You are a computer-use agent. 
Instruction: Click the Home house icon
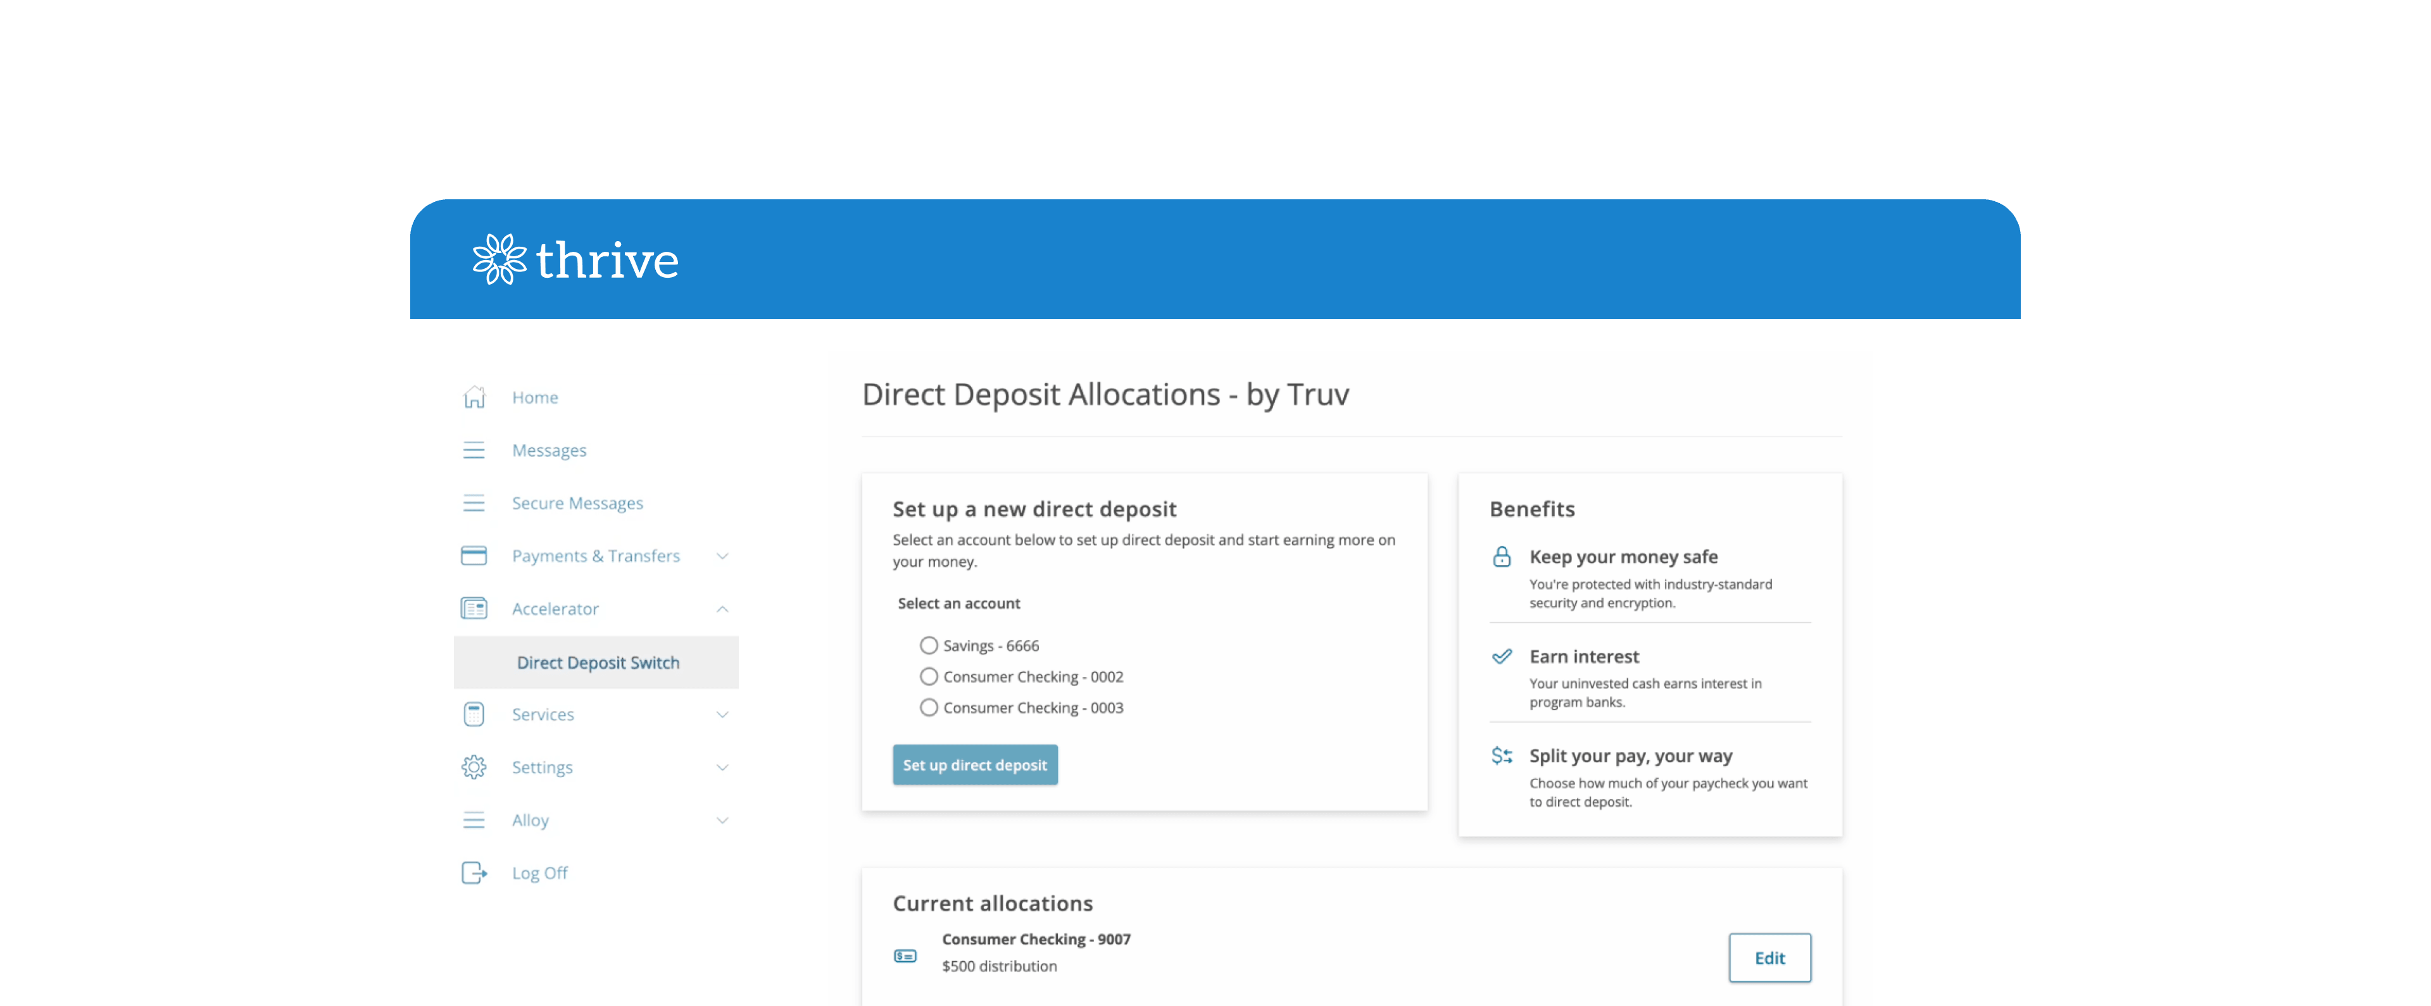tap(474, 397)
